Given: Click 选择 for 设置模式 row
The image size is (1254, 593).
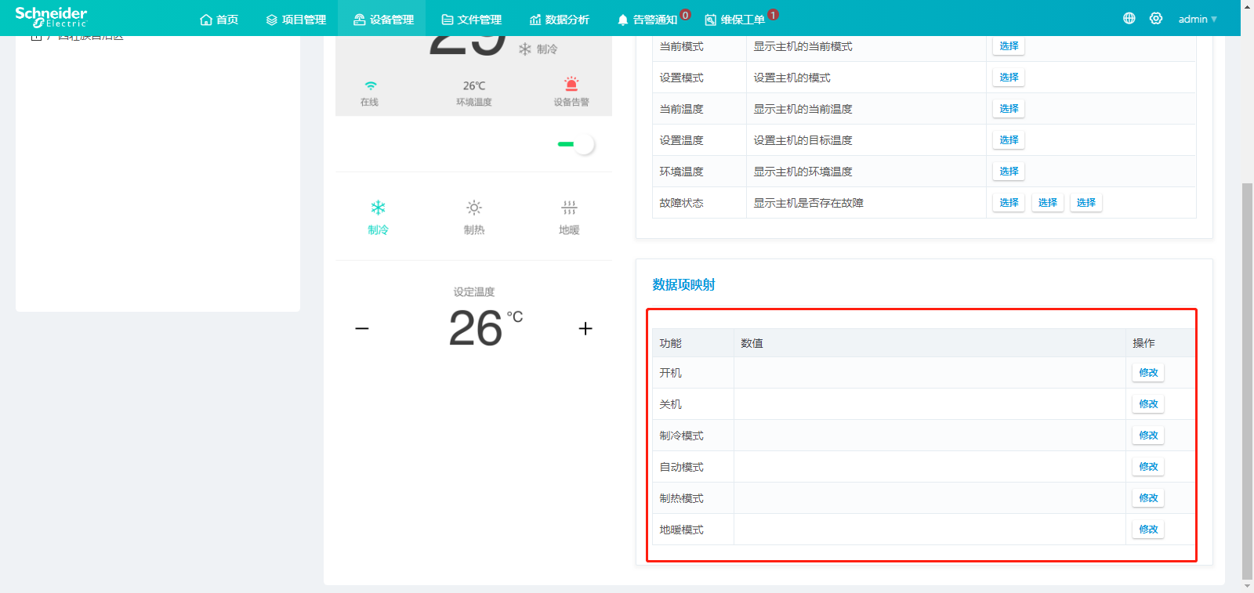Looking at the screenshot, I should point(1009,78).
